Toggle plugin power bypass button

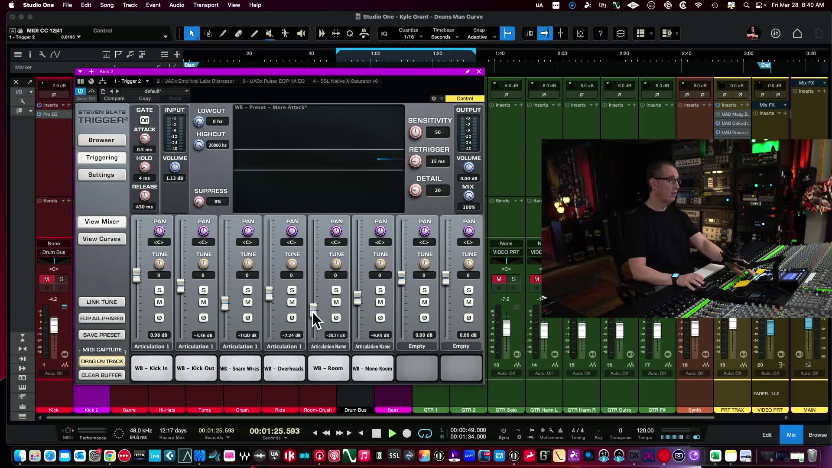click(x=81, y=91)
